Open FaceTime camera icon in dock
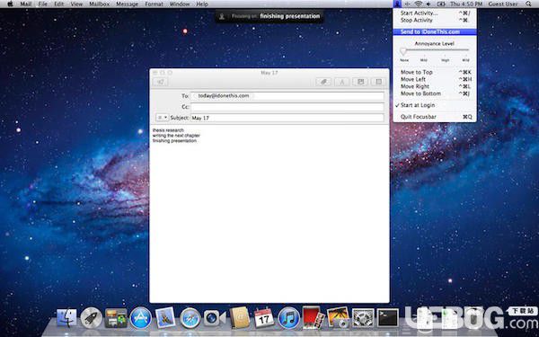 tap(215, 318)
